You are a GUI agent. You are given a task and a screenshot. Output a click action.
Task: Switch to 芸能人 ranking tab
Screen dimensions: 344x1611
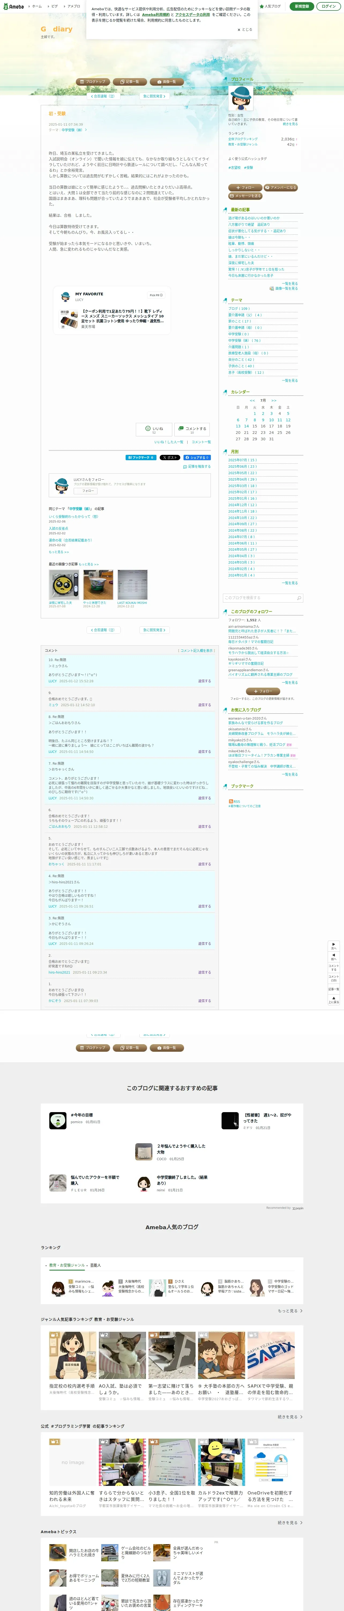pyautogui.click(x=96, y=1265)
